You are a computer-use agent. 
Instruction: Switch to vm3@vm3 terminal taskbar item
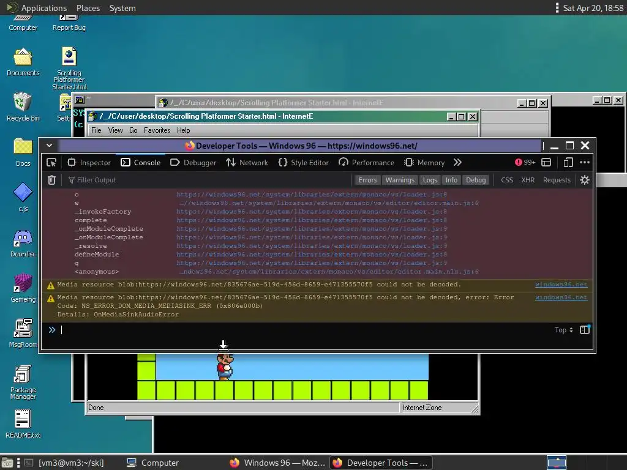pos(64,463)
